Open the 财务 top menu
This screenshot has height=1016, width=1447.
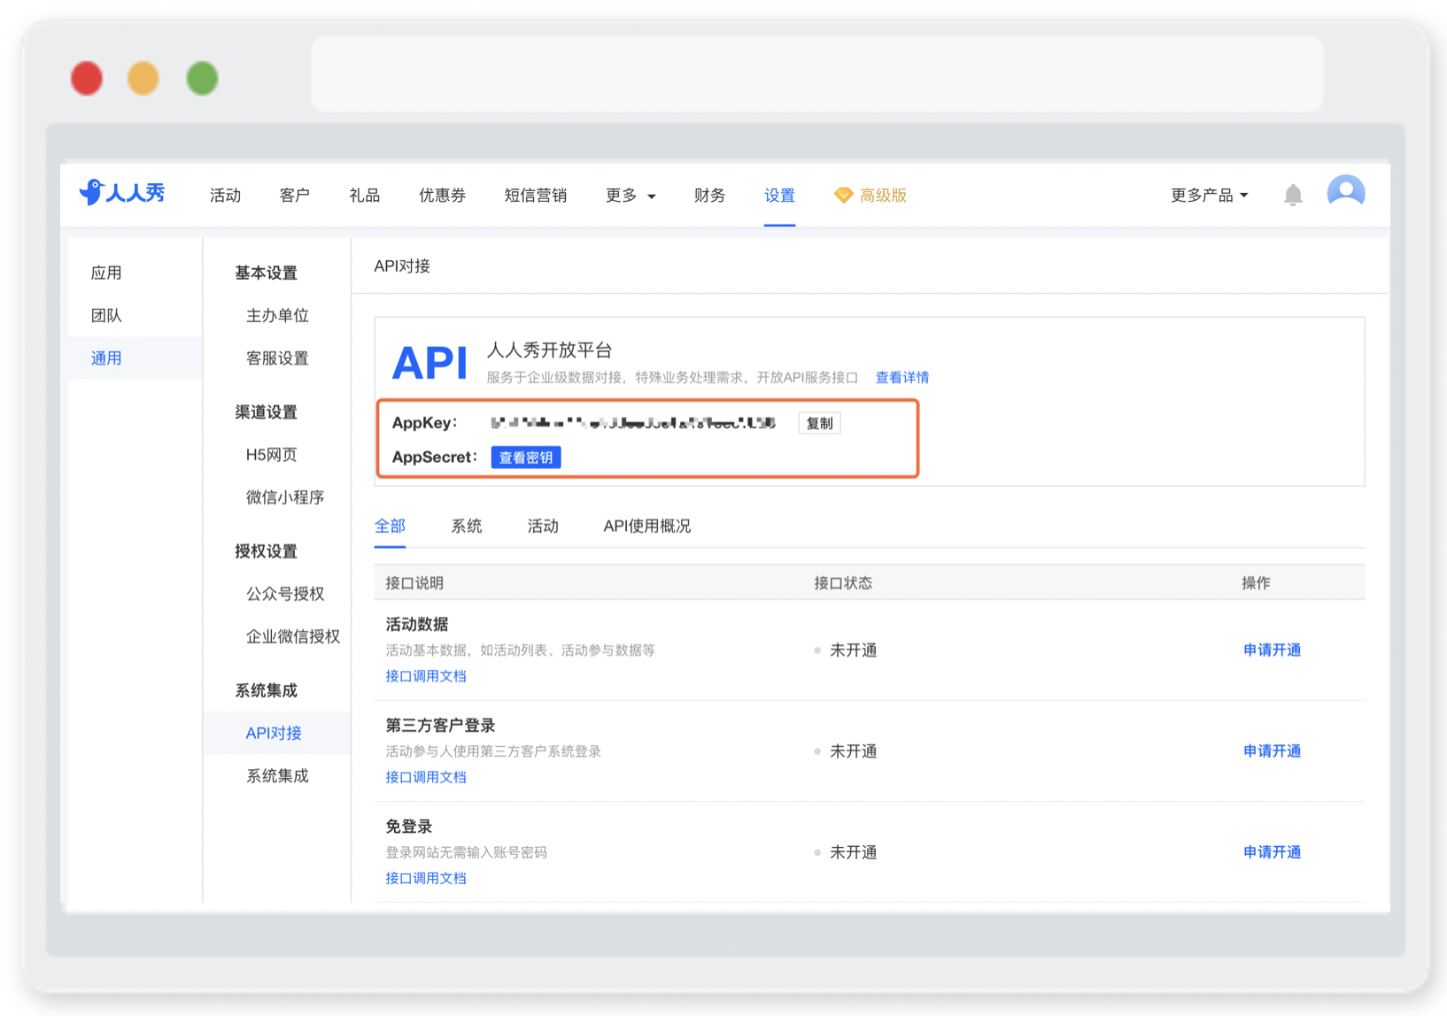pyautogui.click(x=709, y=196)
